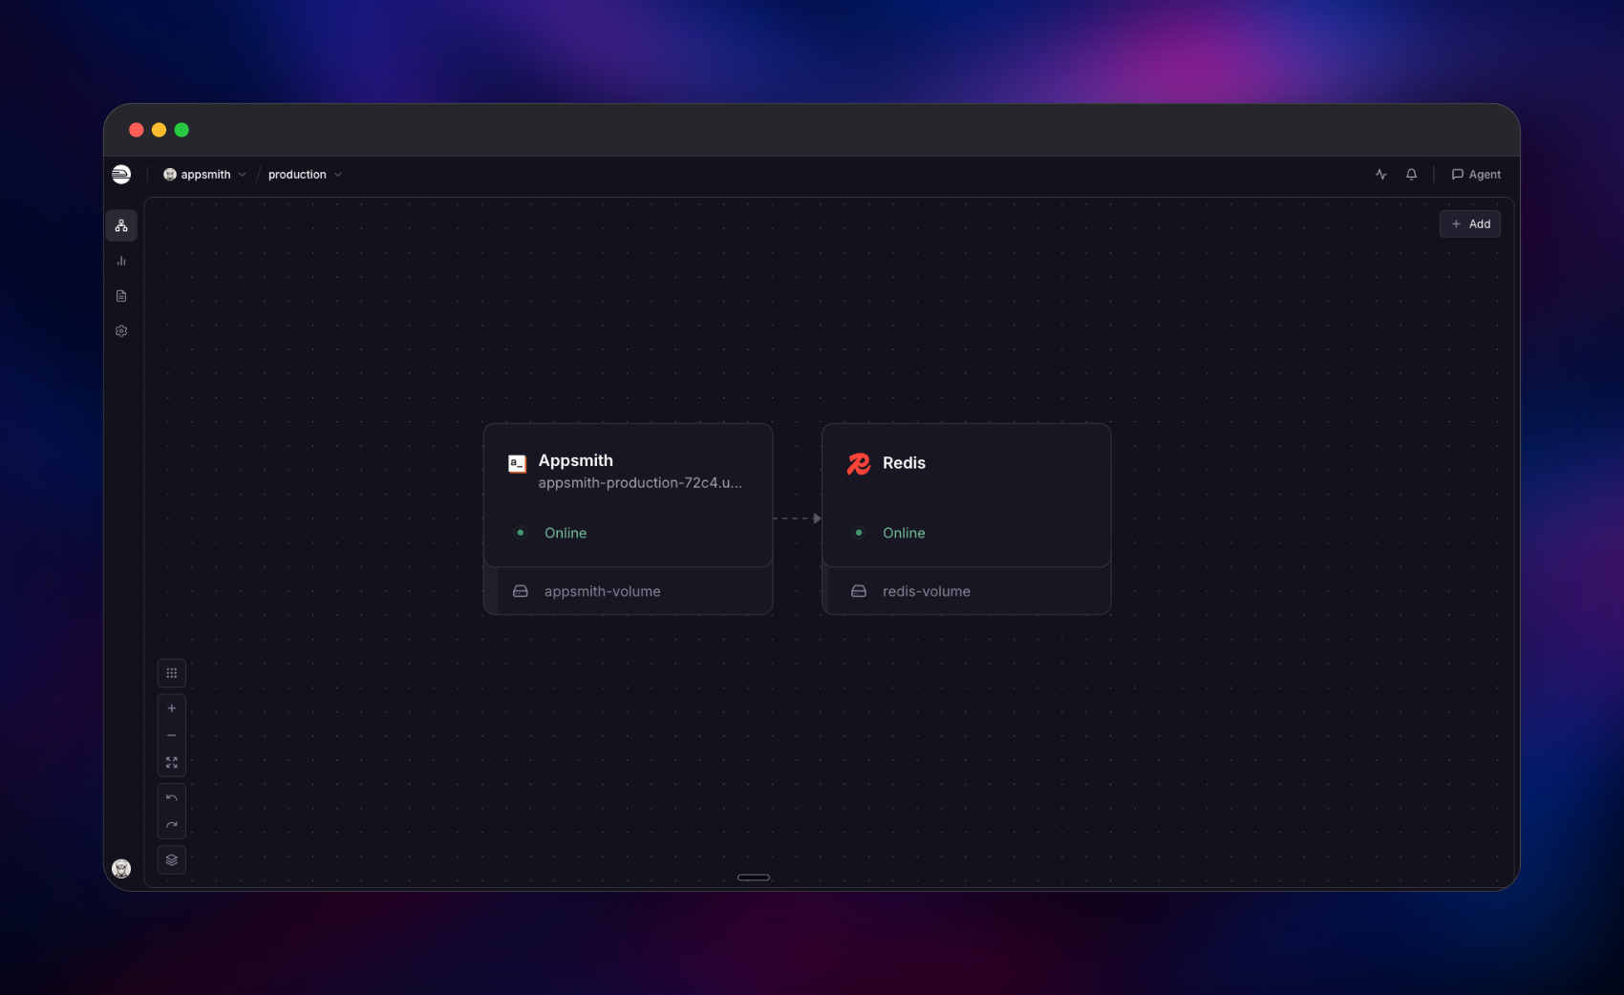The height and width of the screenshot is (995, 1624).
Task: Fit canvas to view
Action: click(172, 763)
